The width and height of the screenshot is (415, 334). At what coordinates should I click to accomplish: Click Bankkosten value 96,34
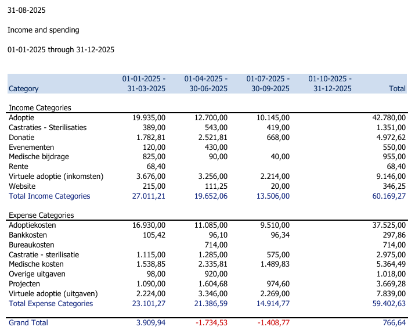tap(280, 235)
